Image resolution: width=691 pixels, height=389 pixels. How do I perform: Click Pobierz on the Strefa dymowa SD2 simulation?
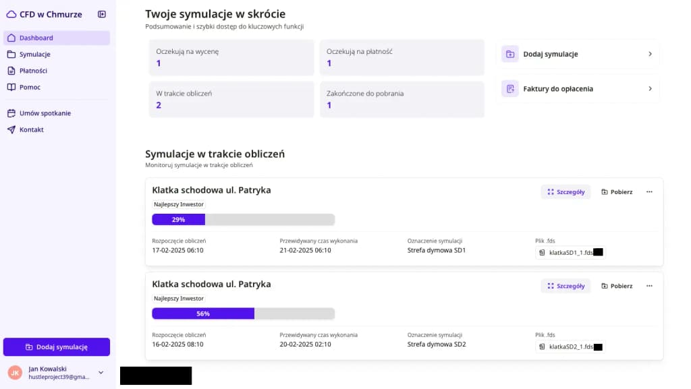616,285
